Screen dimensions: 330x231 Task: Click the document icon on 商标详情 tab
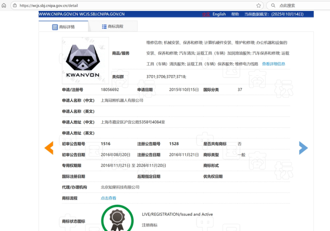coord(54,26)
